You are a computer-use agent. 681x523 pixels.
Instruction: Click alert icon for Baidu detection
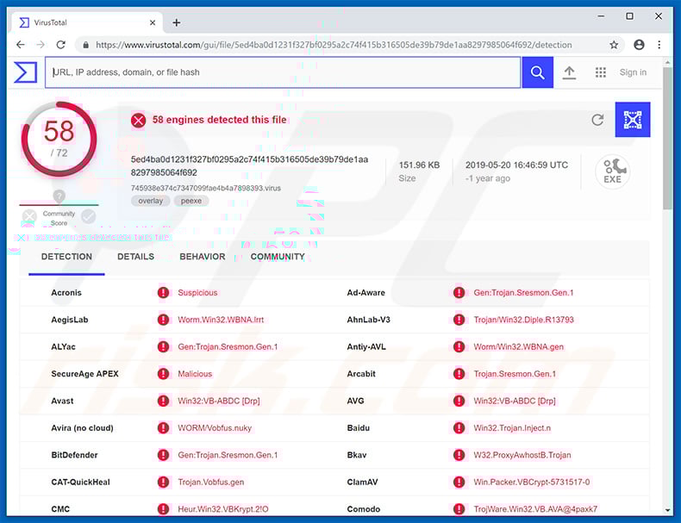pyautogui.click(x=459, y=428)
